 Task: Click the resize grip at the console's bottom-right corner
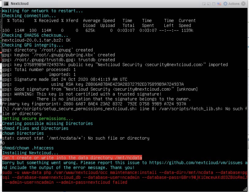245,189
